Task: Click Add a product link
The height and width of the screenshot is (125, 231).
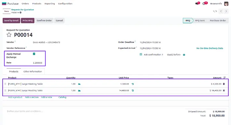Action: 15,97
